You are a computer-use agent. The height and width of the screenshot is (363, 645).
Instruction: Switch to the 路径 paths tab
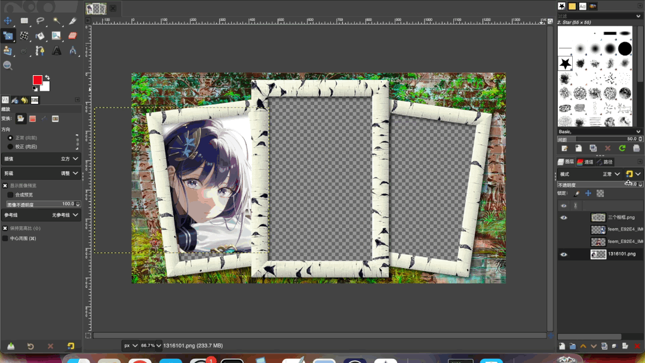pyautogui.click(x=604, y=162)
